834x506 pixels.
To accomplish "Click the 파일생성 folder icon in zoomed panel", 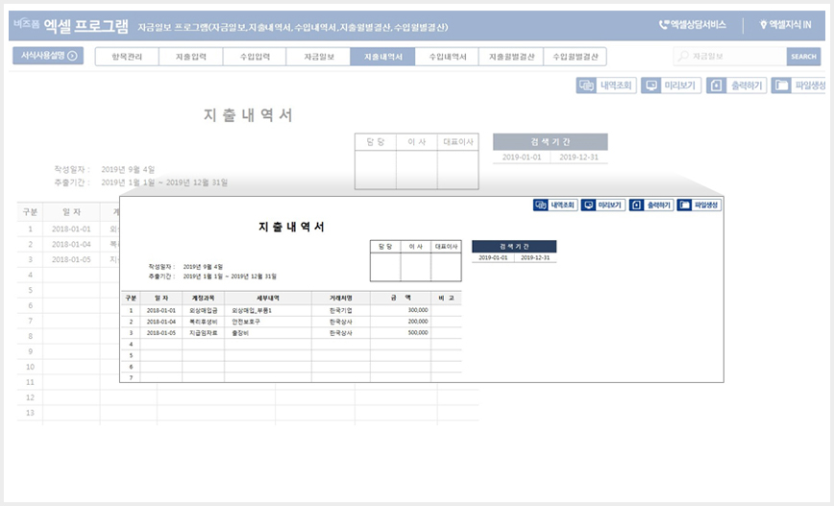I will [x=684, y=205].
